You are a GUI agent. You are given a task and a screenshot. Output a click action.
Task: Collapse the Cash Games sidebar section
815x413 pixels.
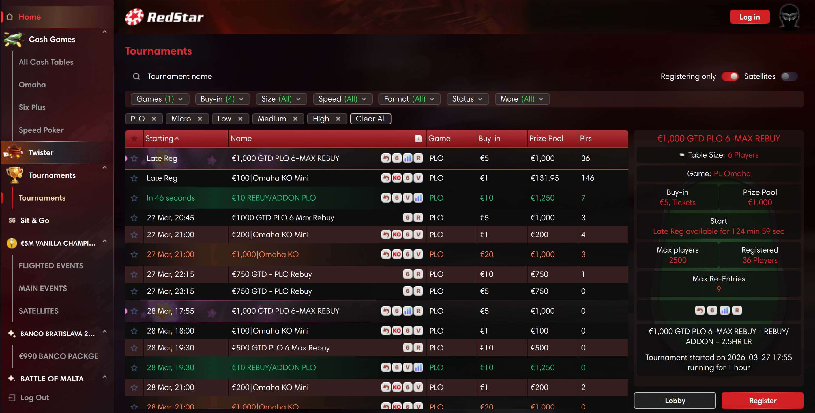(105, 32)
